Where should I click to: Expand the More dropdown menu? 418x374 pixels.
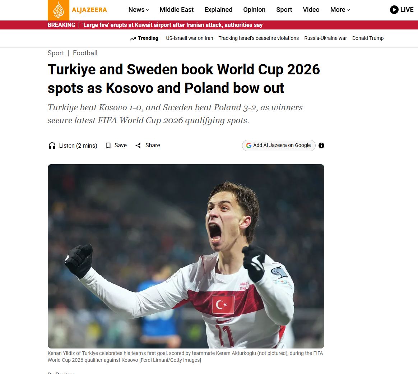340,10
